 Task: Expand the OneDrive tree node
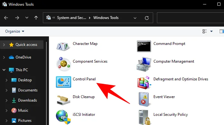(x=4, y=57)
